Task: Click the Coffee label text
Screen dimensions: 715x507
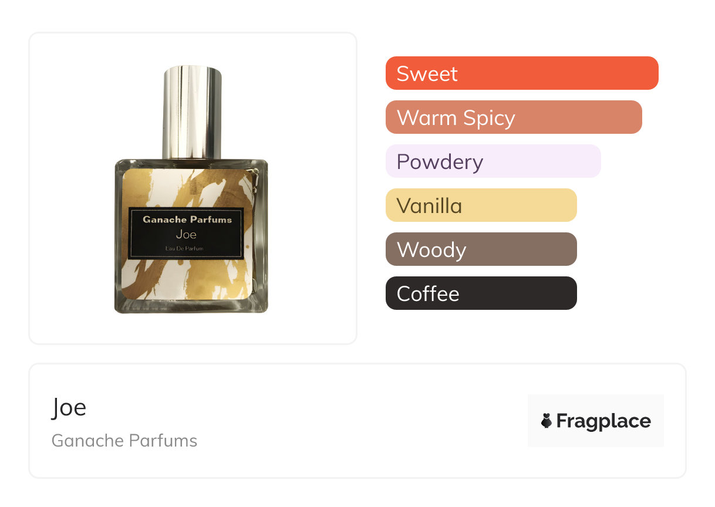Action: 428,293
